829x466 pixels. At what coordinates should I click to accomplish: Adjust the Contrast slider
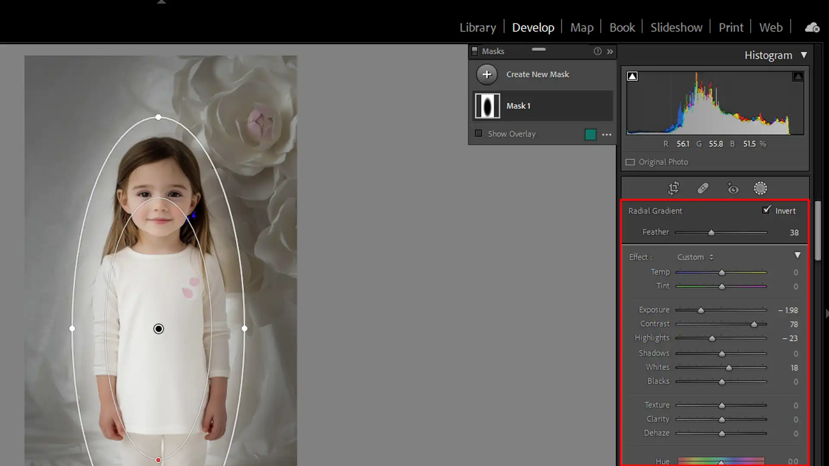click(721, 324)
